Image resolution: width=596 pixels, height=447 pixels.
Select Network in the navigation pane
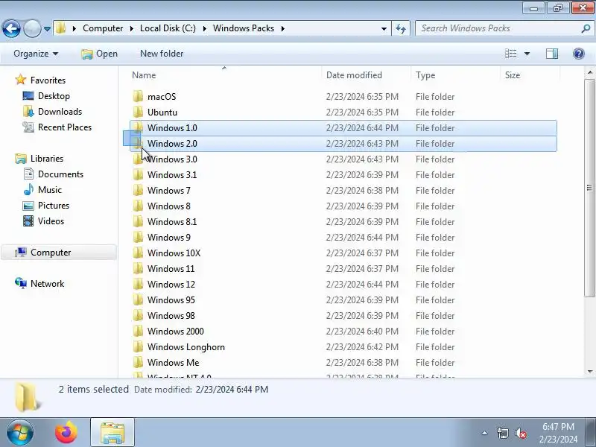tap(39, 284)
